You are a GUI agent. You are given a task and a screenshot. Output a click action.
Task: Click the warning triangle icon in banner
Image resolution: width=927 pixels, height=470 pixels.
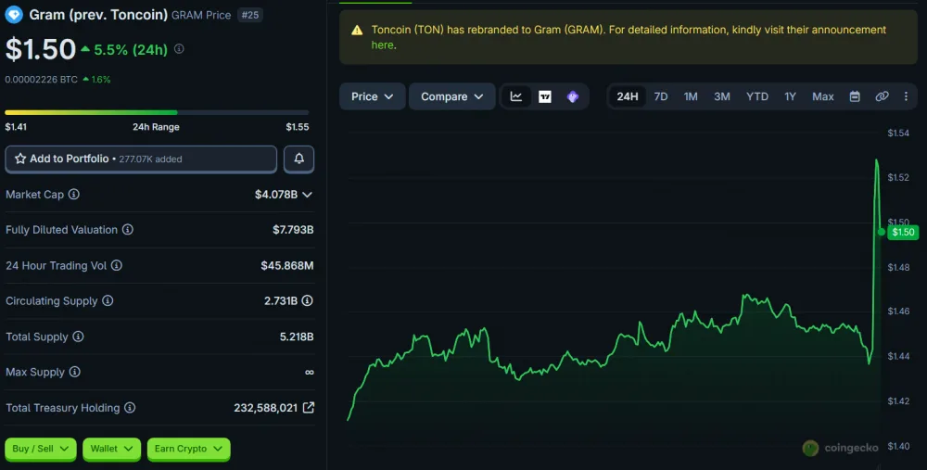(357, 31)
